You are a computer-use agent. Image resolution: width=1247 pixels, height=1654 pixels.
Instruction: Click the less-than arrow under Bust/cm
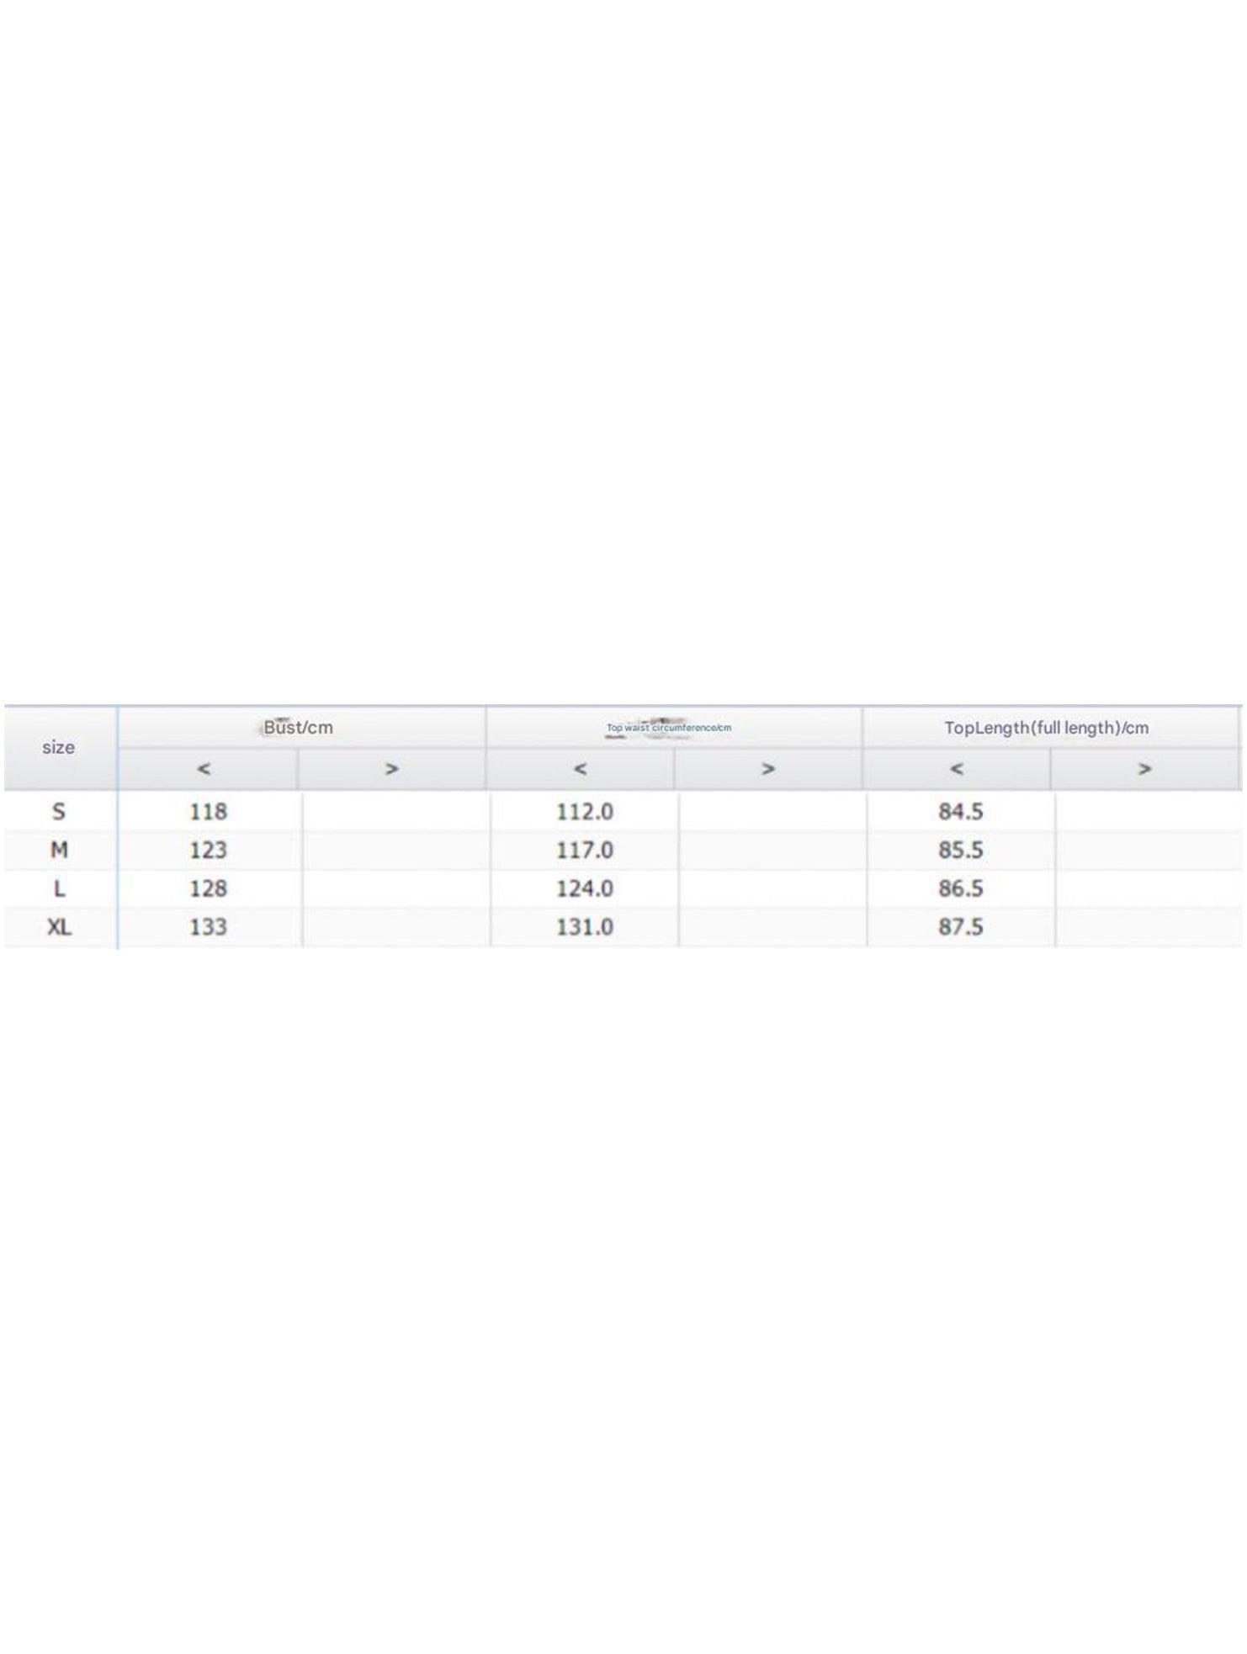point(204,769)
